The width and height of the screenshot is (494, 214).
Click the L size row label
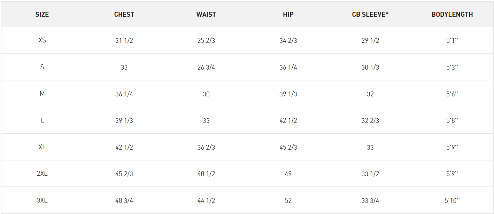[x=42, y=120]
